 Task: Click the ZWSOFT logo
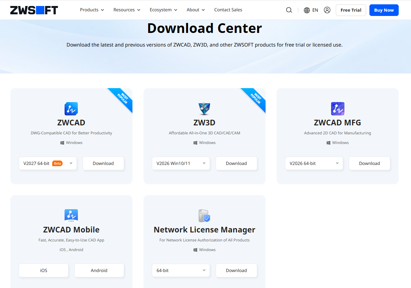(x=34, y=10)
